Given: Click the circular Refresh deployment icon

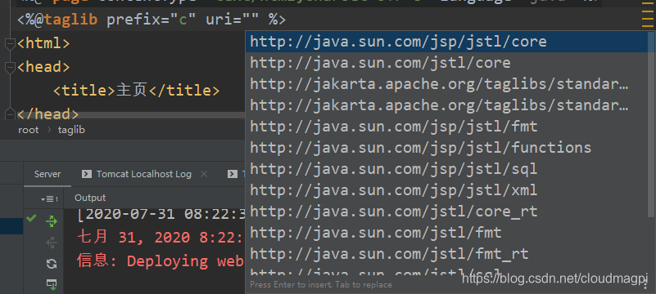Looking at the screenshot, I should click(x=51, y=264).
